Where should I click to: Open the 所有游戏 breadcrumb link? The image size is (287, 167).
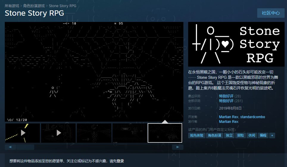(12, 6)
